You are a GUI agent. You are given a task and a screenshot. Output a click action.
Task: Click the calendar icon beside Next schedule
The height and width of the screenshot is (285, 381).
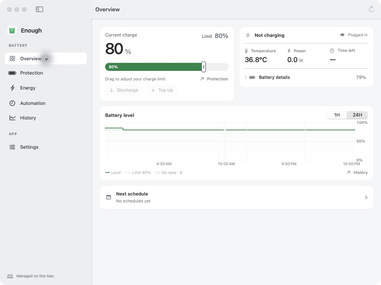[x=108, y=198]
